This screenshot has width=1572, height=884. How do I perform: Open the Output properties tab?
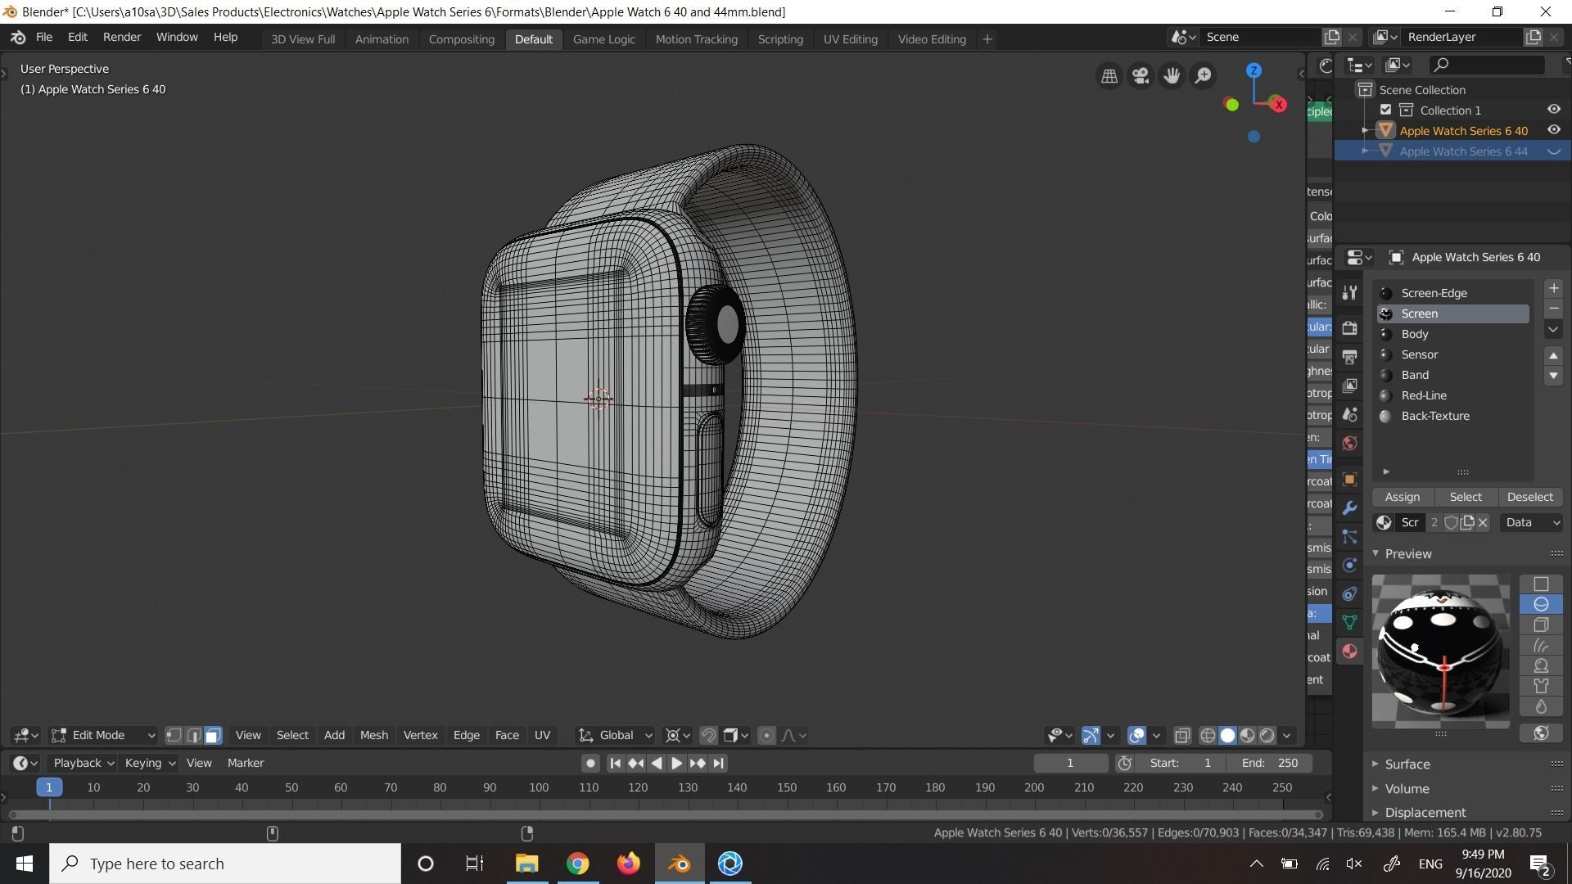point(1349,357)
